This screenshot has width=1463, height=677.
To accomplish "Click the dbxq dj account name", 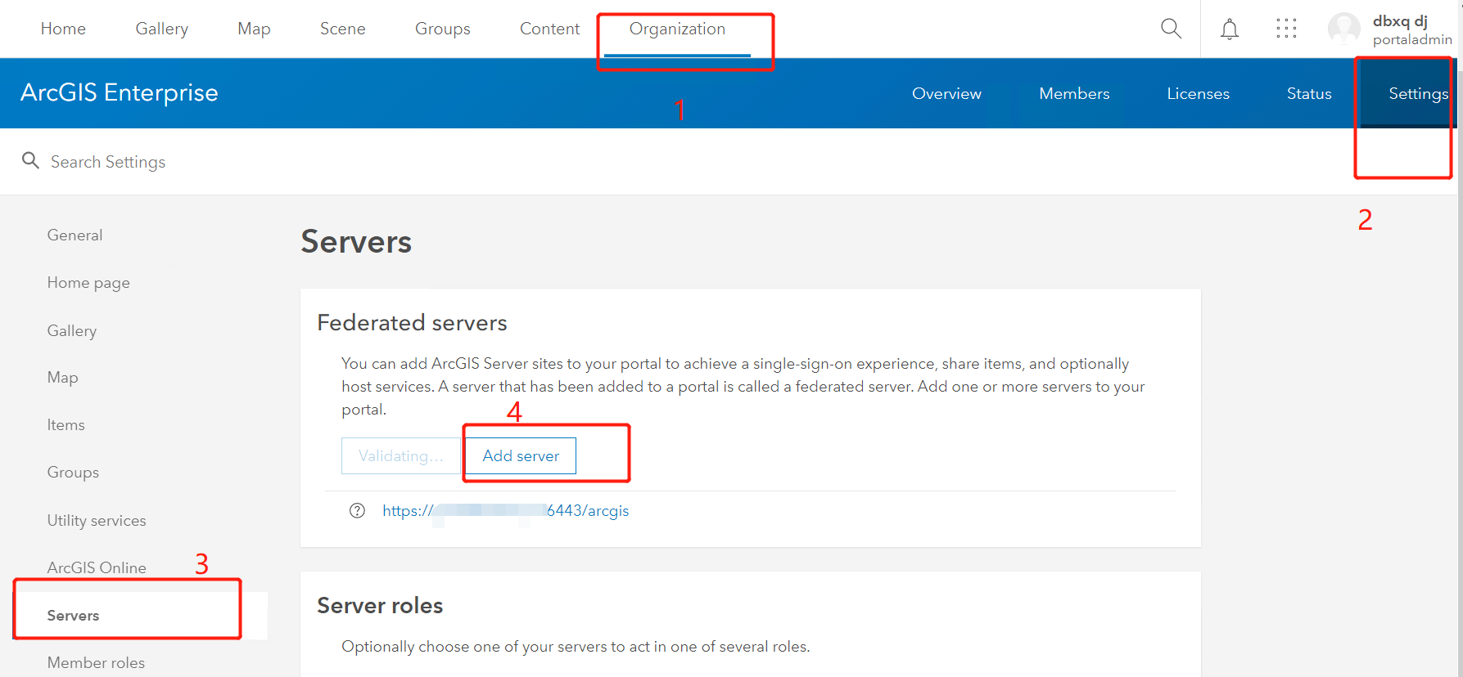I will click(x=1400, y=21).
